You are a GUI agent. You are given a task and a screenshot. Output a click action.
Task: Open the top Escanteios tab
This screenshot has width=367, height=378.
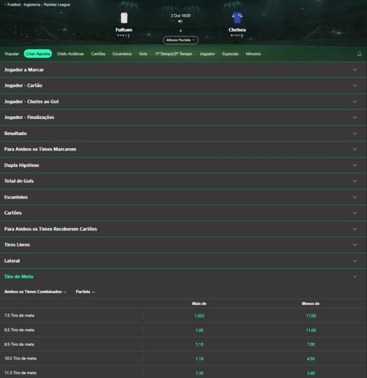(x=122, y=54)
